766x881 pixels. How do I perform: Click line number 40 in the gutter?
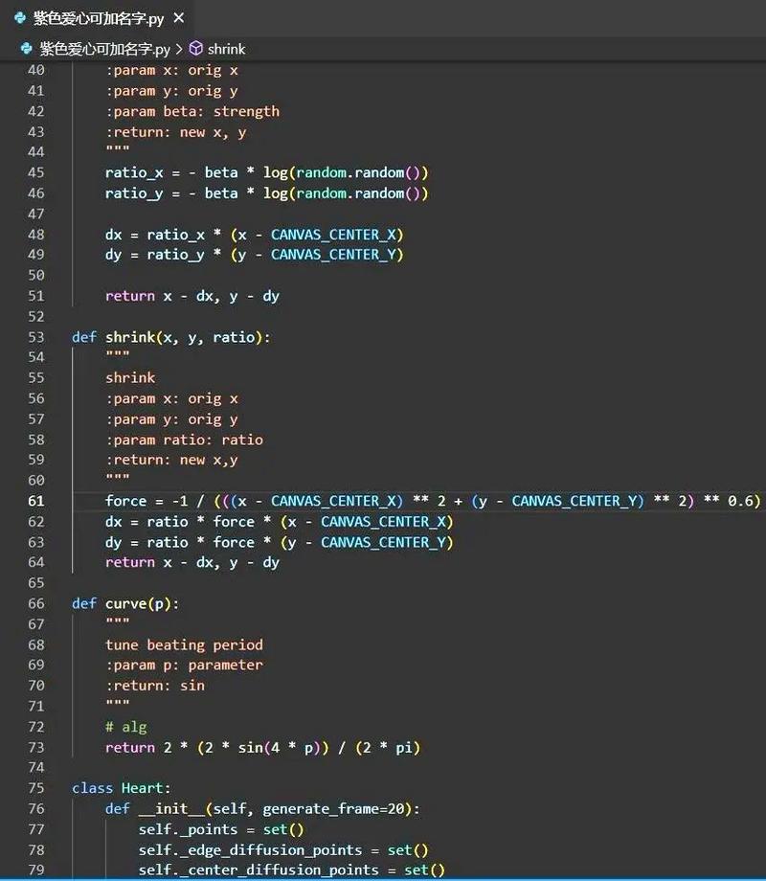click(37, 70)
